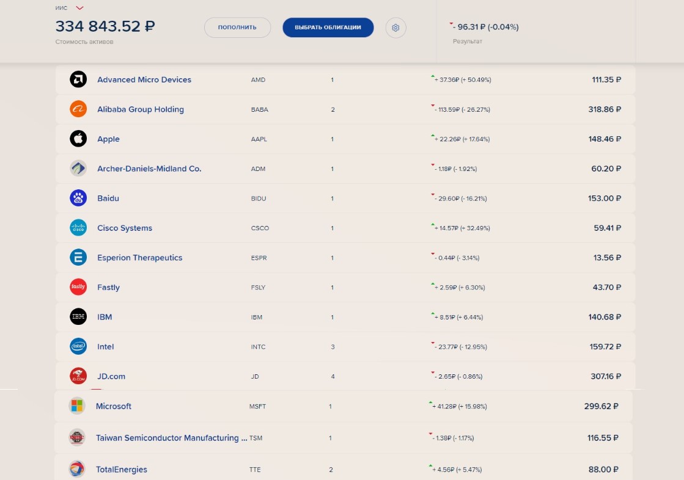
Task: Open the Baidu stock link
Action: 108,198
